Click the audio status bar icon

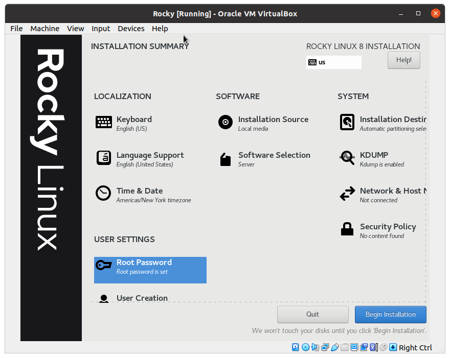315,347
